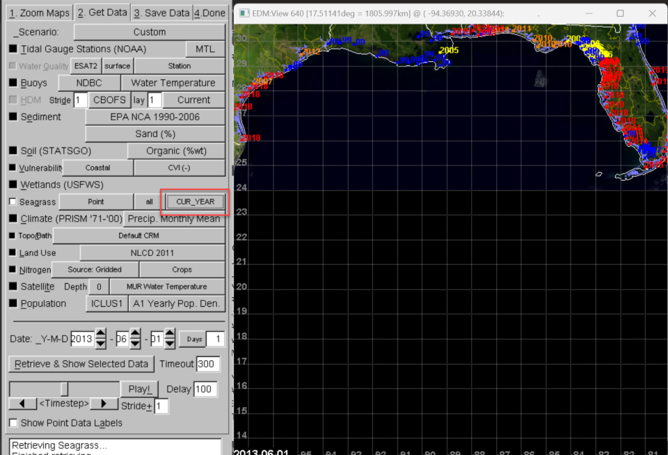Image resolution: width=668 pixels, height=455 pixels.
Task: Click the Play! animation button
Action: [139, 389]
